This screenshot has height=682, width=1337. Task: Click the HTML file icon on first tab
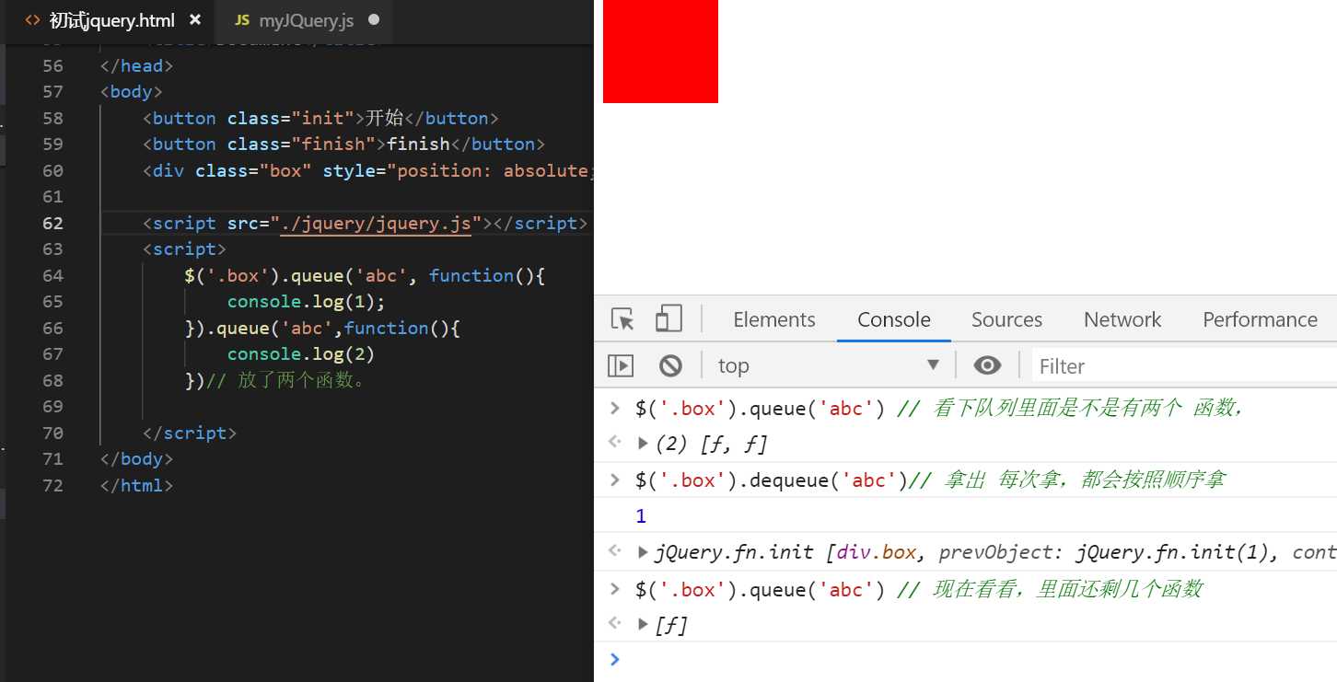[x=32, y=20]
